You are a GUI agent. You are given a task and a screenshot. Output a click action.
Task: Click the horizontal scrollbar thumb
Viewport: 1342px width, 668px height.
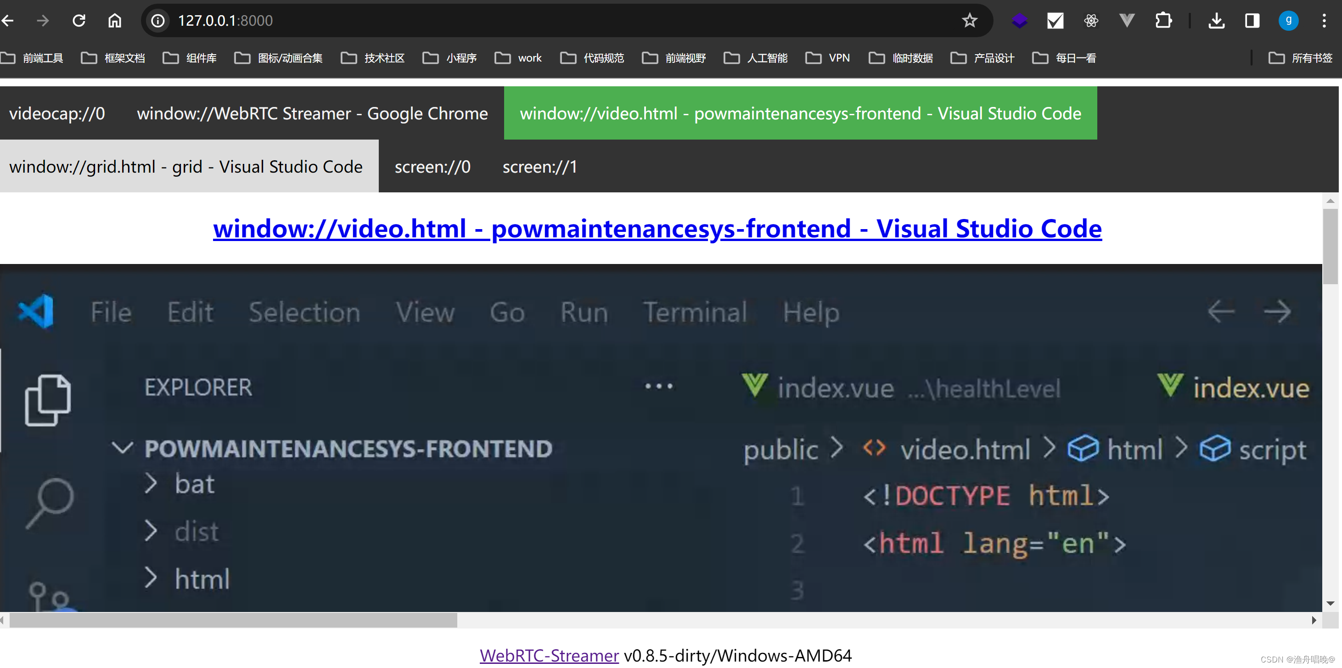233,620
